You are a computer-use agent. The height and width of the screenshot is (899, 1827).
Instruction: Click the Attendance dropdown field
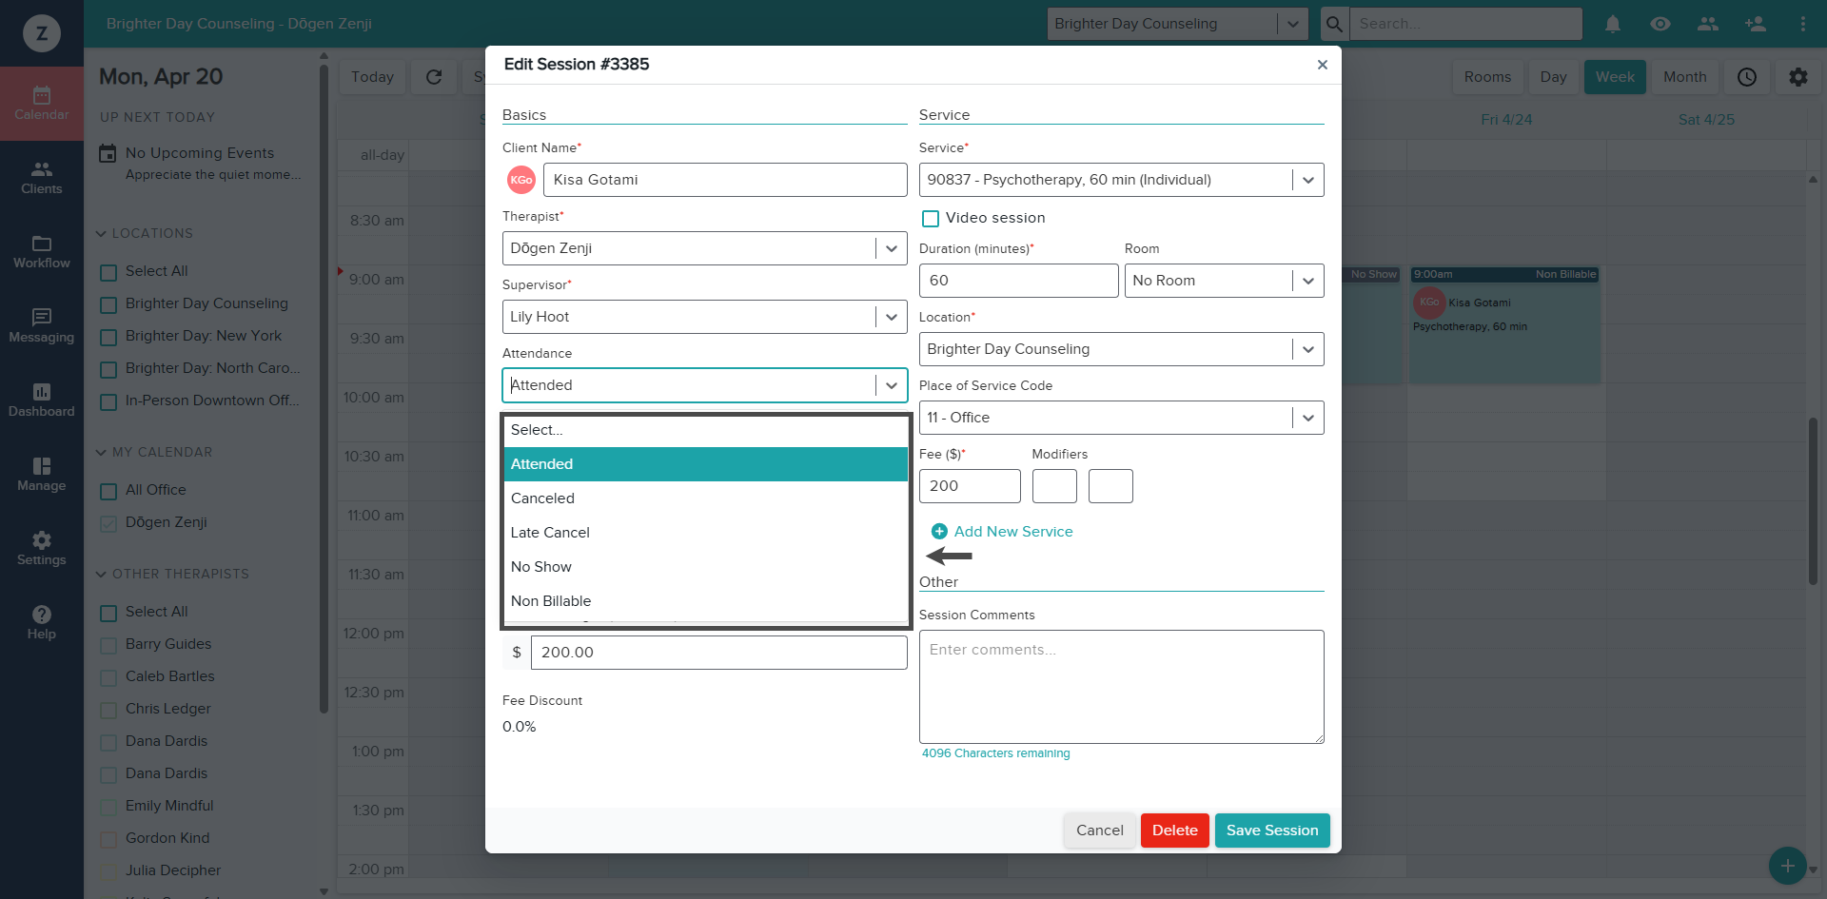[x=704, y=385]
